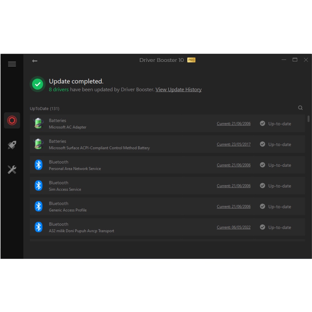312x312 pixels.
Task: Close the Driver Booster window
Action: (306, 60)
